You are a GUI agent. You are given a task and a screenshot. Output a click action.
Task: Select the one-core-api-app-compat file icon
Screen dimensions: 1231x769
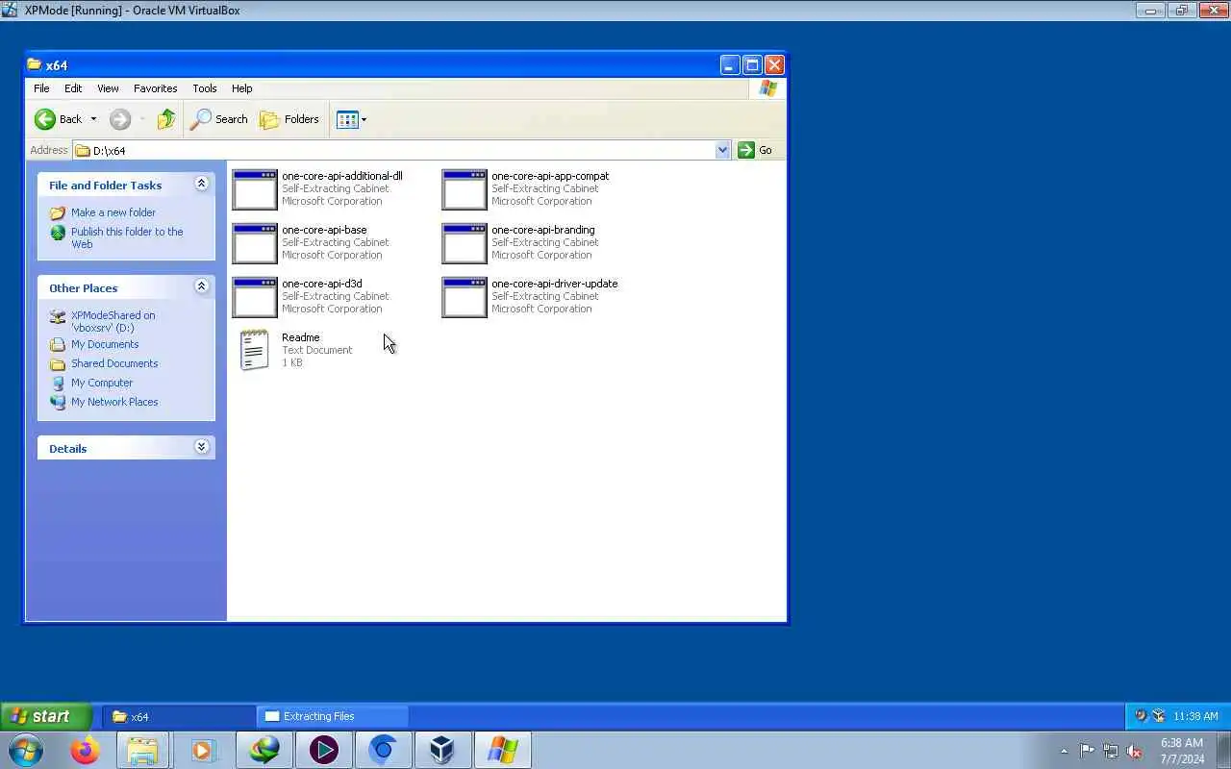click(465, 189)
